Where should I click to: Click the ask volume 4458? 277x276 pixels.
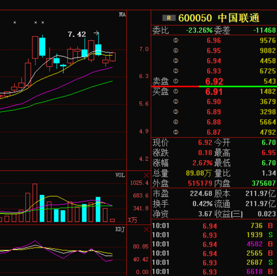268,61
